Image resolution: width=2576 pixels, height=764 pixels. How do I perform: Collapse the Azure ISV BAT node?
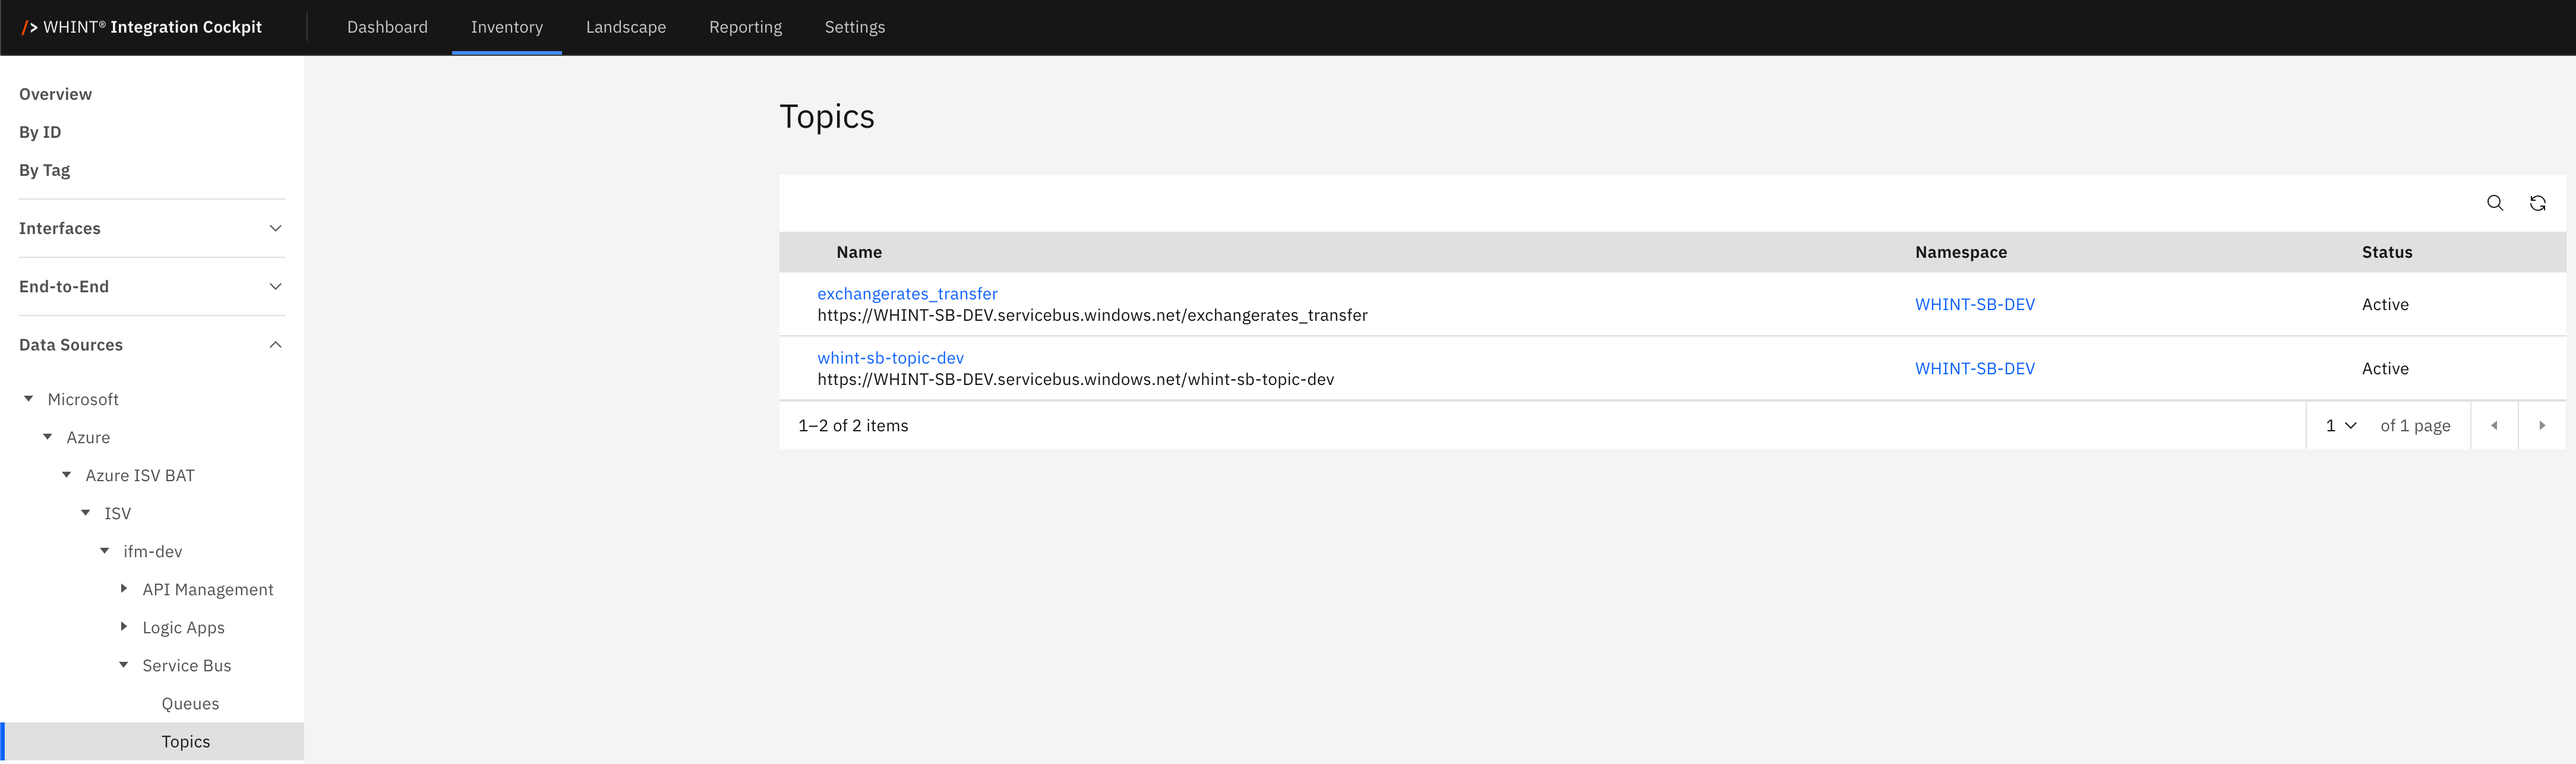[x=67, y=474]
